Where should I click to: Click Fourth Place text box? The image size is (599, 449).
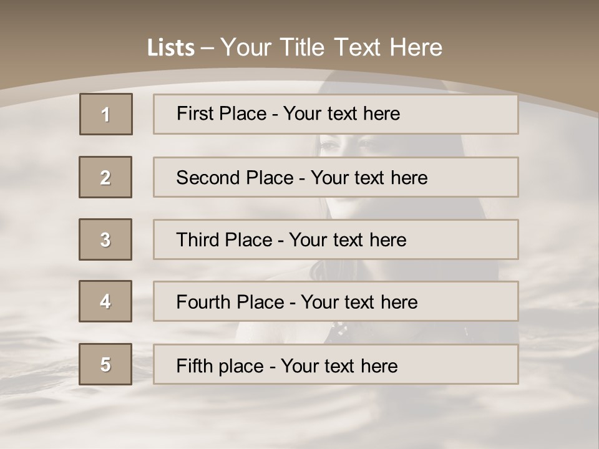tap(336, 301)
